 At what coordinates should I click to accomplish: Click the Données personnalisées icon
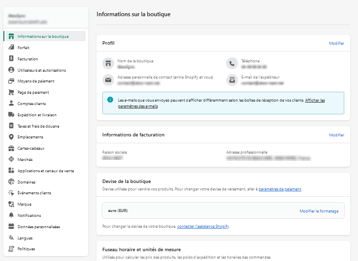tap(11, 227)
